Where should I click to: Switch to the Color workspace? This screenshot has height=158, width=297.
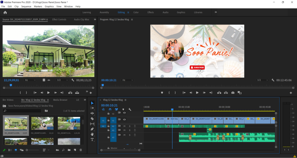coord(136,12)
